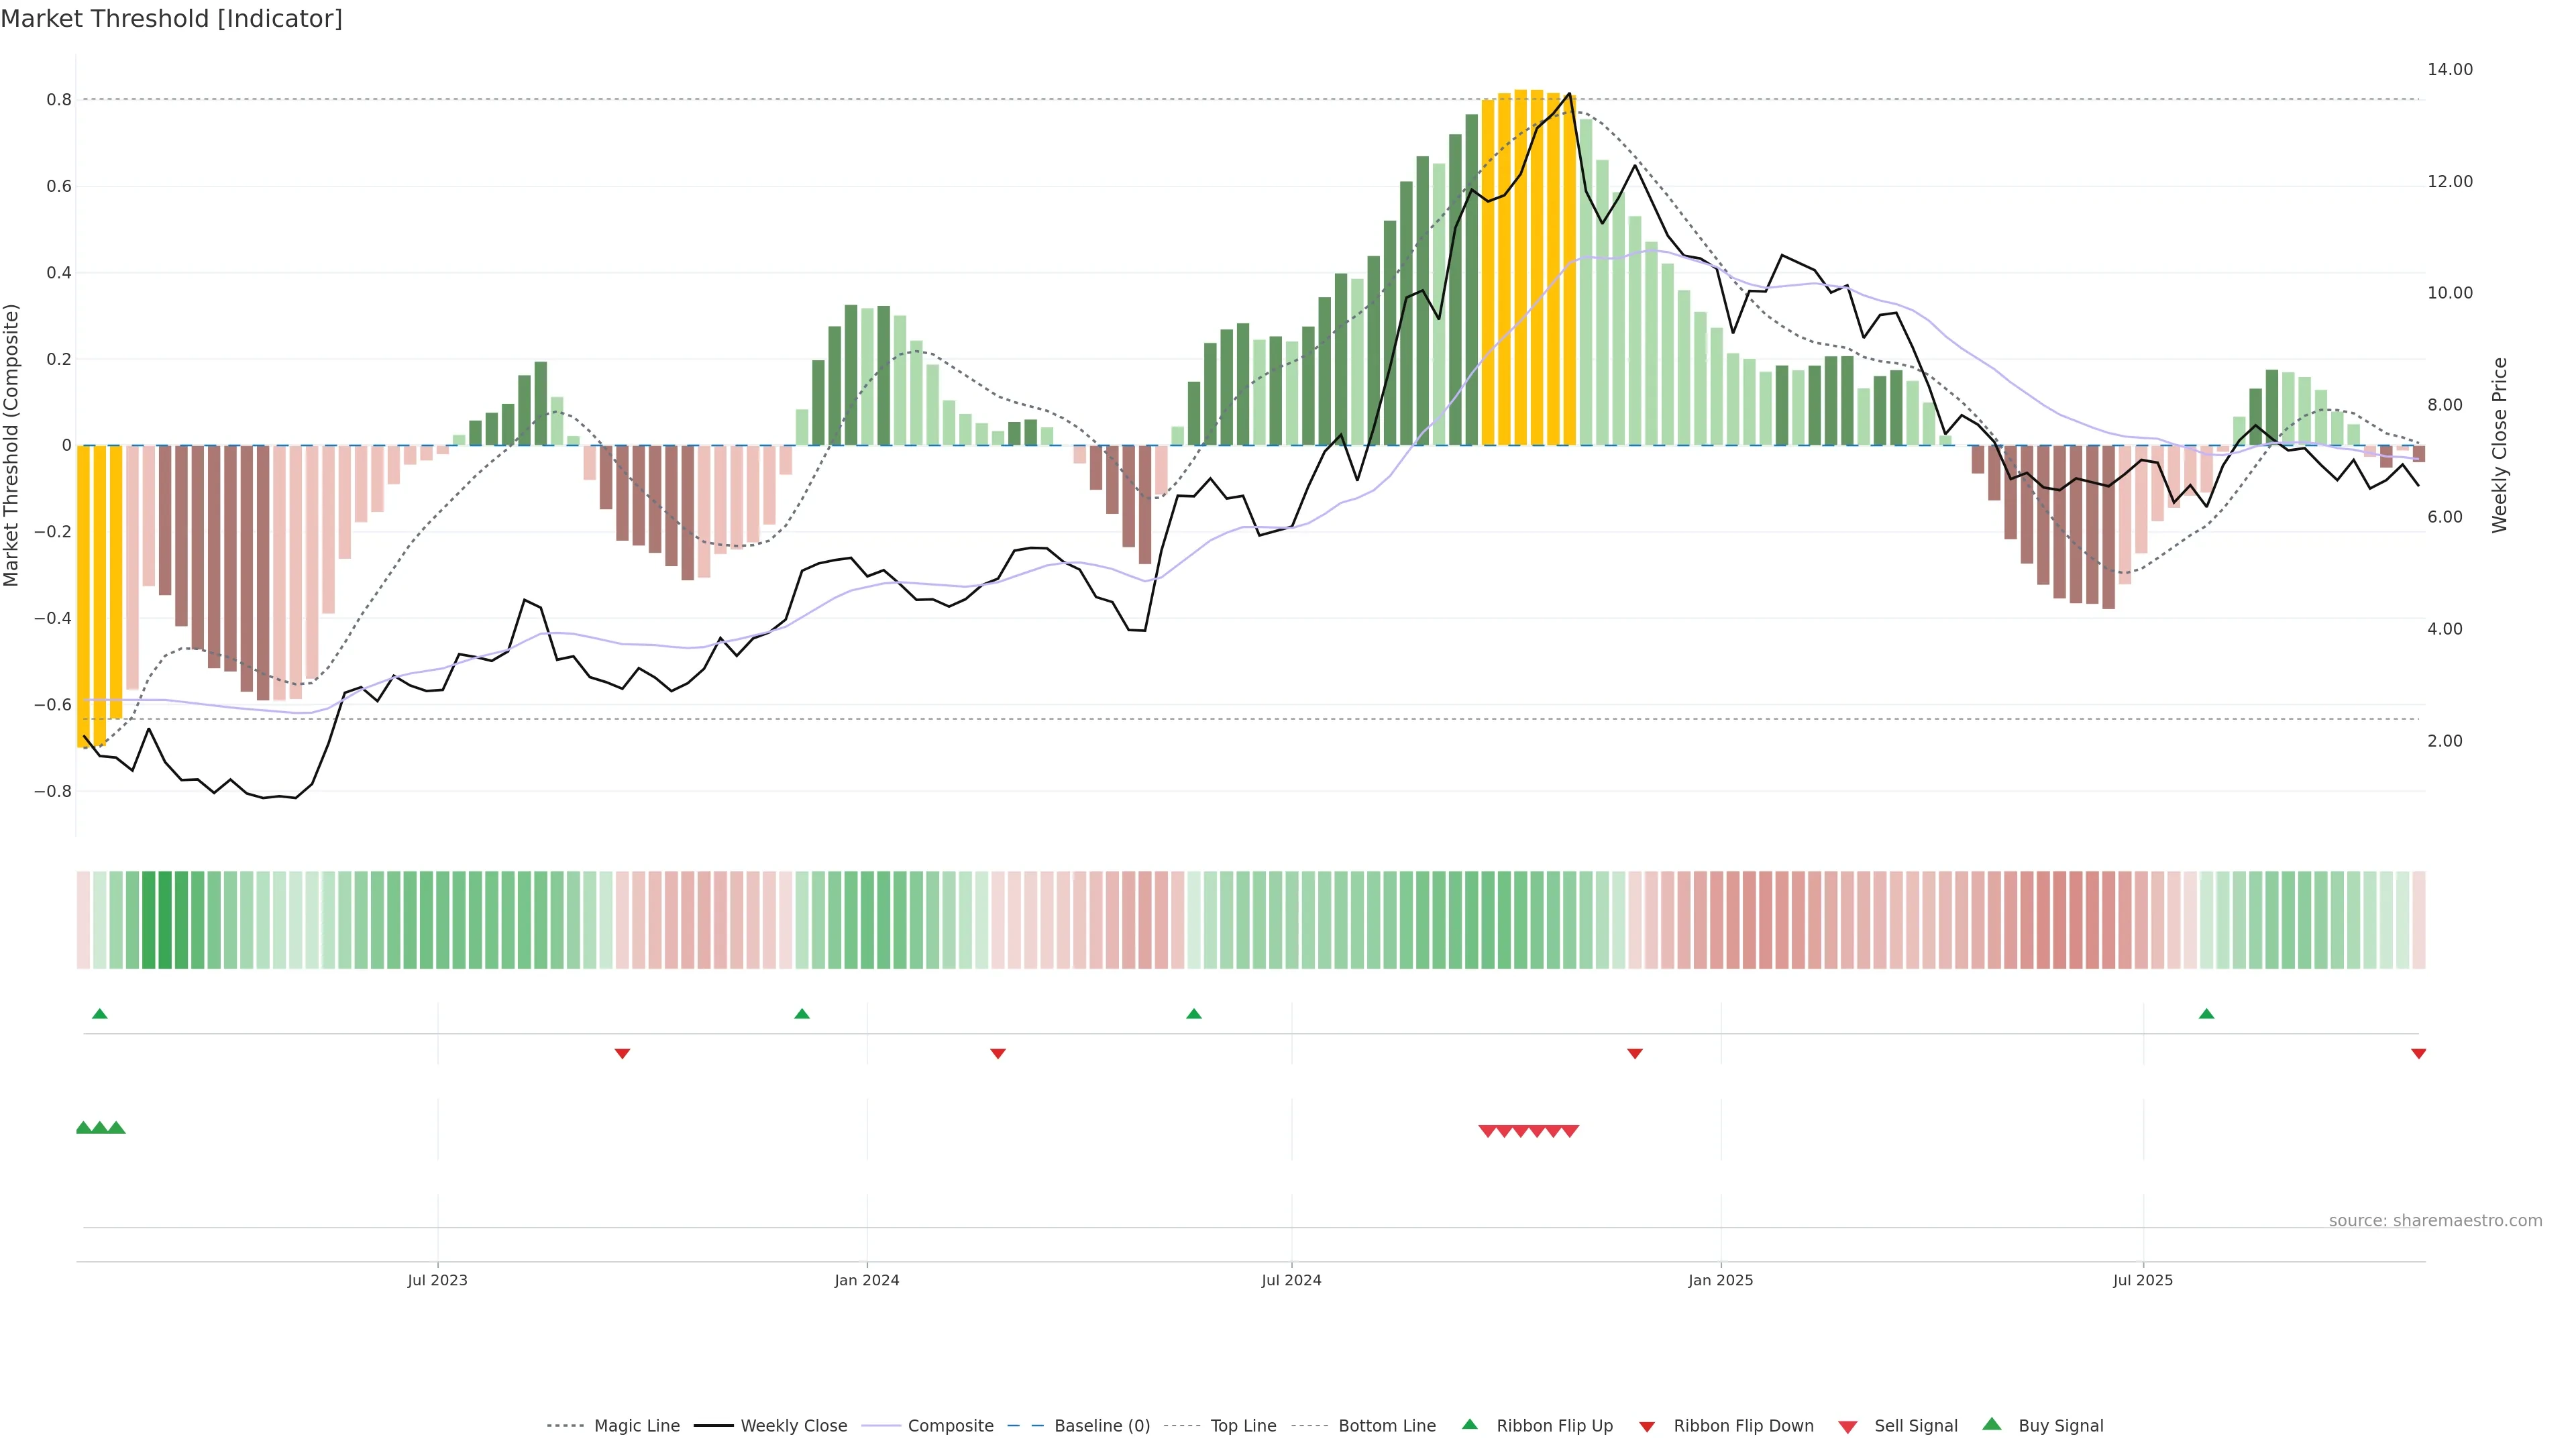The width and height of the screenshot is (2576, 1449).
Task: Click the Top Line legend item
Action: [1243, 1426]
